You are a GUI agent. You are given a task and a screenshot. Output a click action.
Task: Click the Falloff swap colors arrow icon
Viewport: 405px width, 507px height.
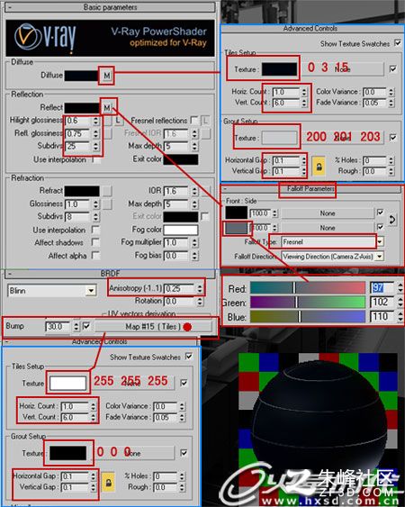(x=392, y=221)
